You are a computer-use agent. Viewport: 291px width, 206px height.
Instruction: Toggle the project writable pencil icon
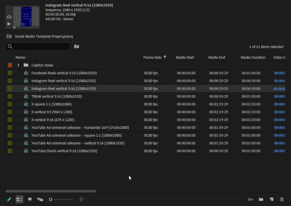tap(9, 200)
